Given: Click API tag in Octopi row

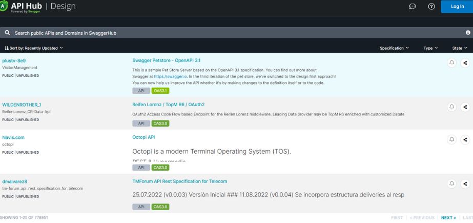Looking at the screenshot, I should pos(141,168).
